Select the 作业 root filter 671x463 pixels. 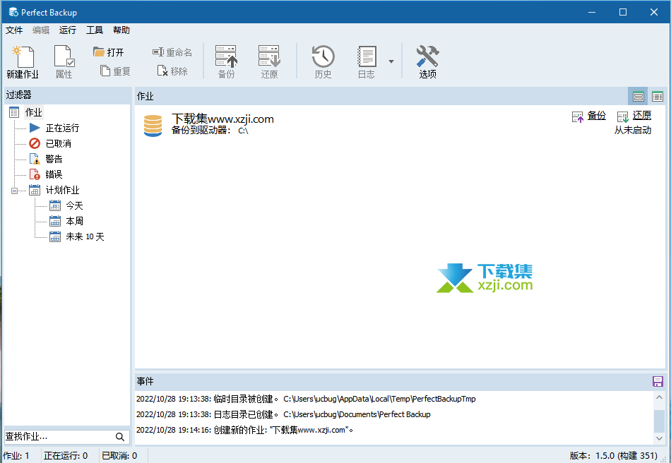pyautogui.click(x=33, y=112)
